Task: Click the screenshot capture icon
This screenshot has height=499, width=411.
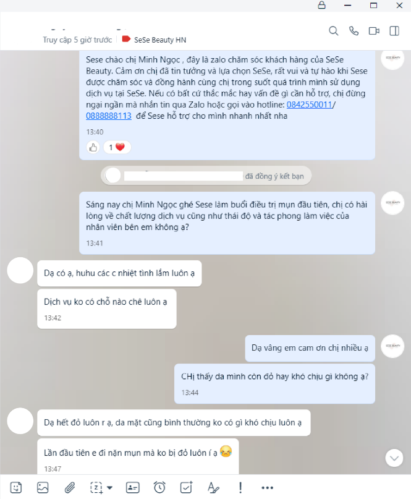Action: point(96,487)
